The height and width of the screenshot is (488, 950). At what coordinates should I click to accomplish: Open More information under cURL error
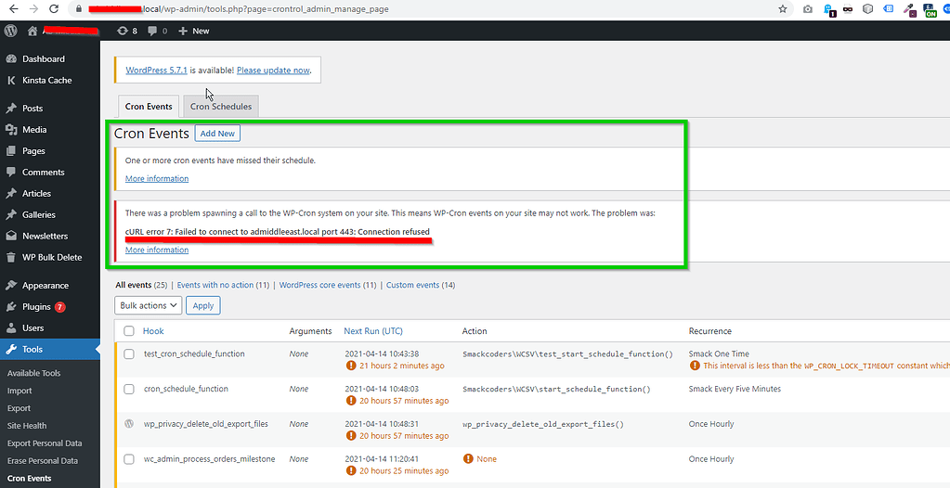[x=157, y=250]
